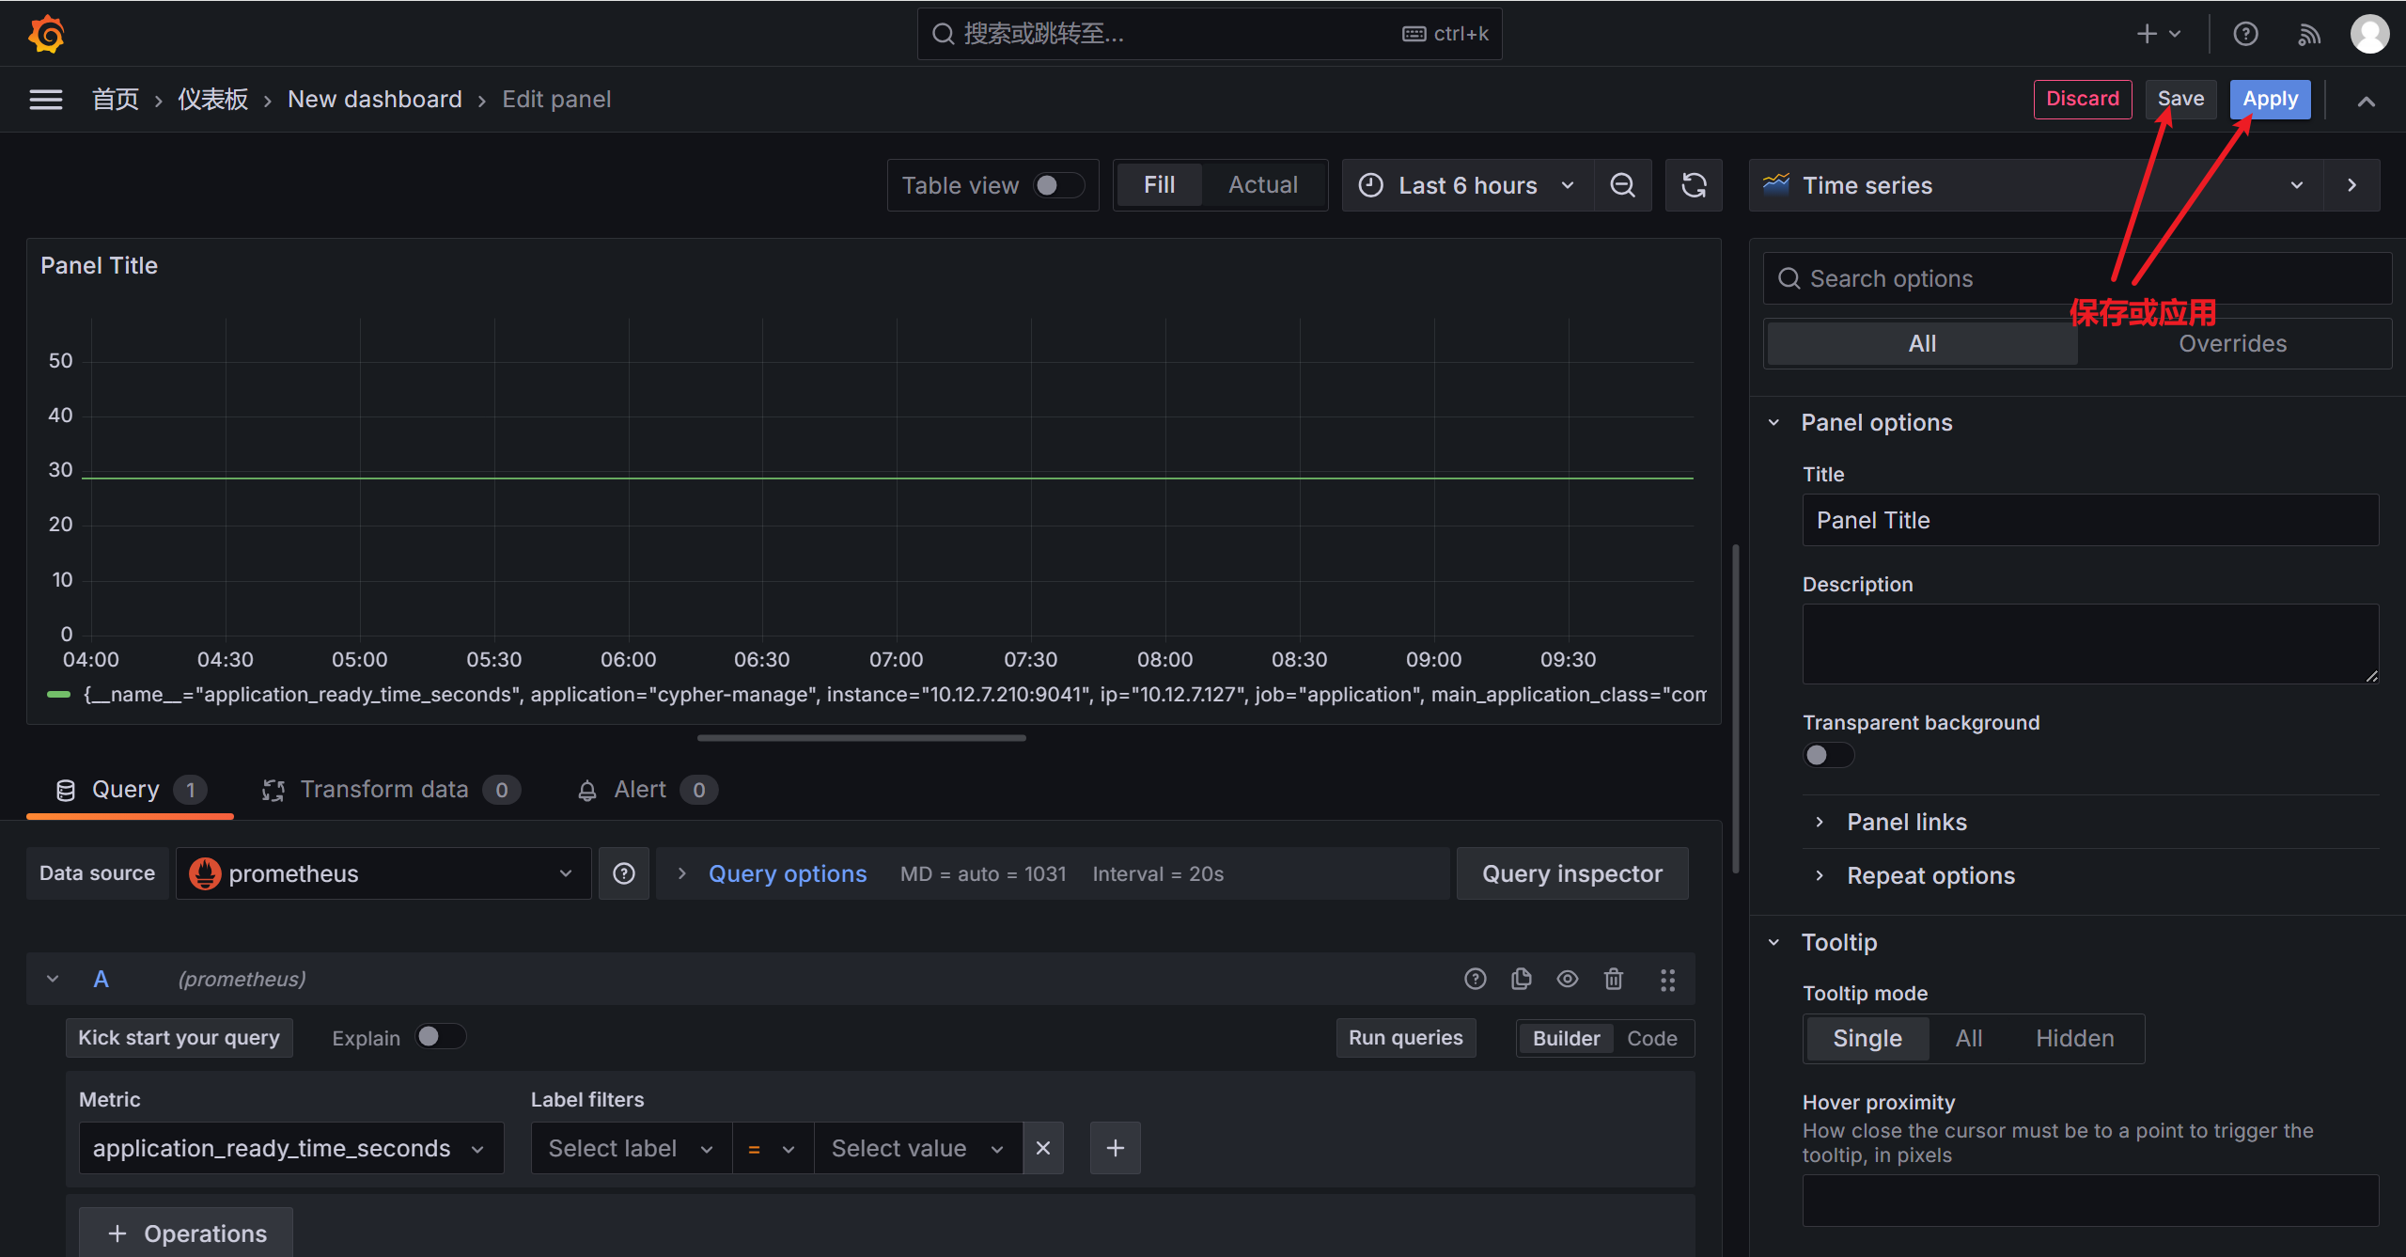Image resolution: width=2406 pixels, height=1257 pixels.
Task: Open the Time series visualization dropdown
Action: pos(2036,185)
